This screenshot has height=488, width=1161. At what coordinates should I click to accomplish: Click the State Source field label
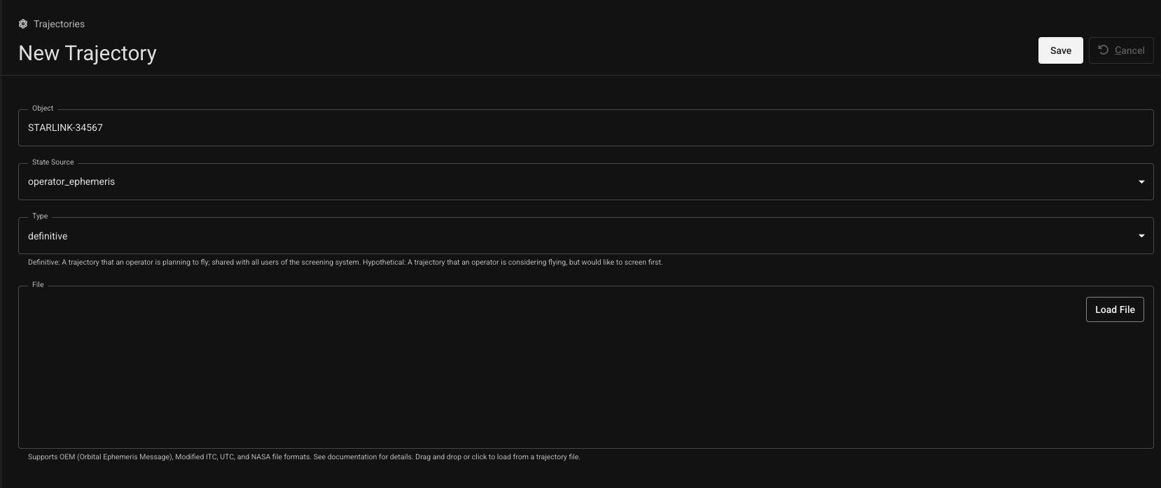[x=53, y=162]
